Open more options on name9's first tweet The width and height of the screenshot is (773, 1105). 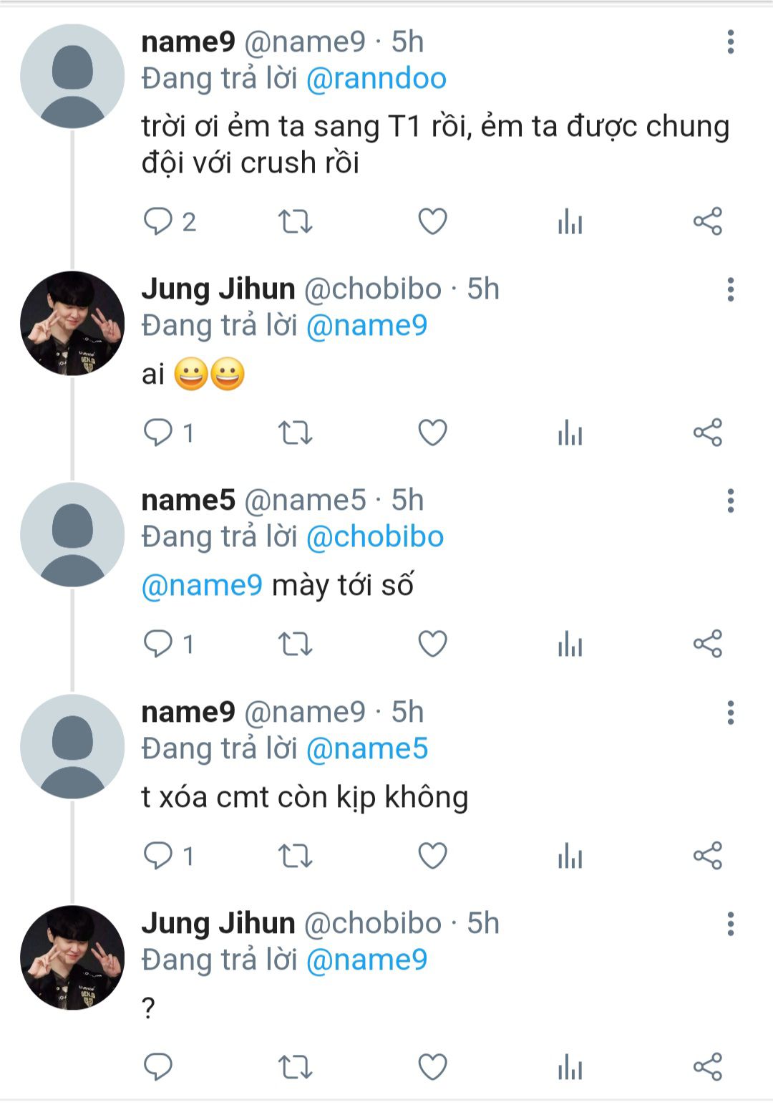[x=730, y=42]
